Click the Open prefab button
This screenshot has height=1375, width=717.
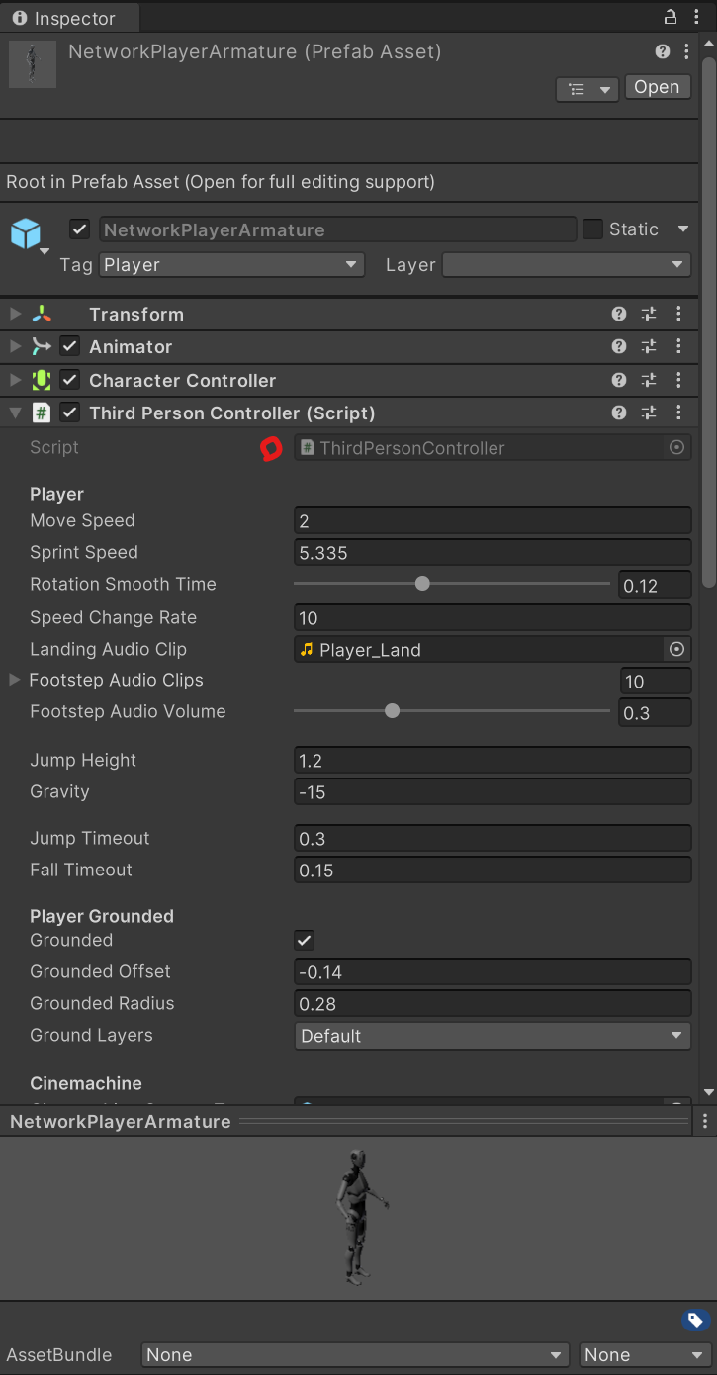(x=657, y=87)
